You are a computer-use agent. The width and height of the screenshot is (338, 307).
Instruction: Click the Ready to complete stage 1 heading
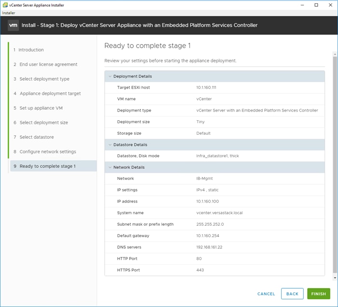(148, 46)
